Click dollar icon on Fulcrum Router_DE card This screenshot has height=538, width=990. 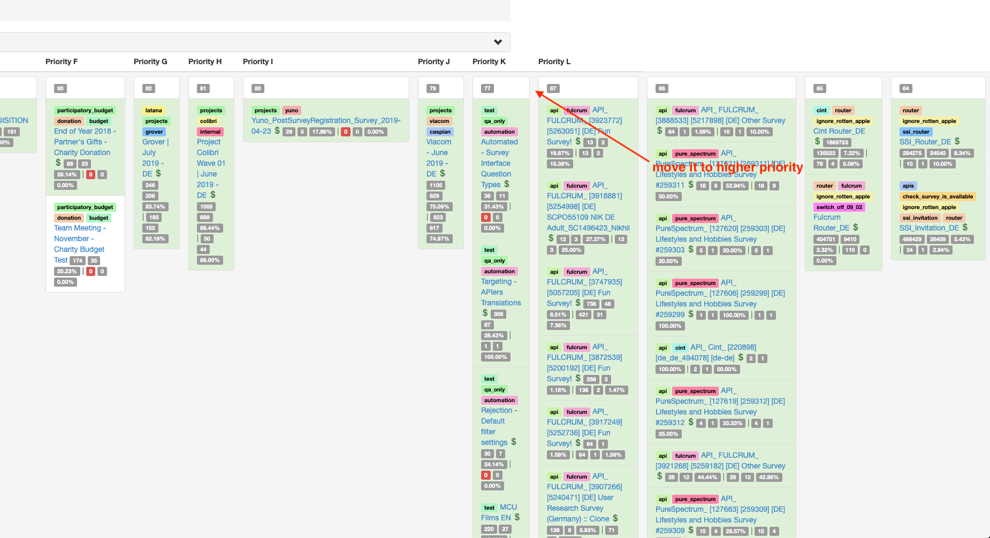pos(856,227)
